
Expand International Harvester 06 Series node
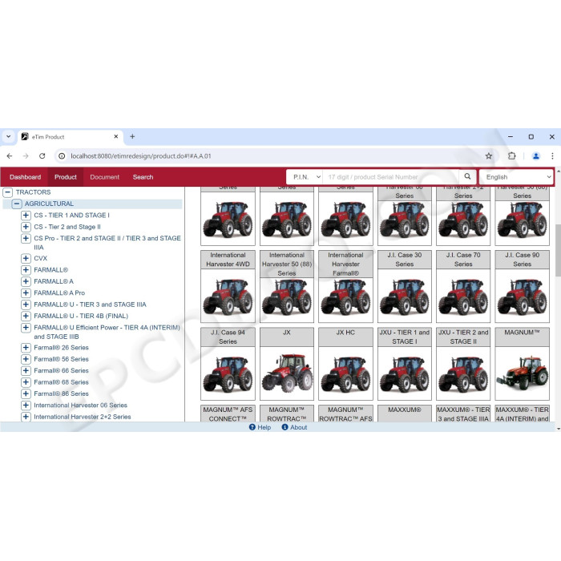click(26, 405)
